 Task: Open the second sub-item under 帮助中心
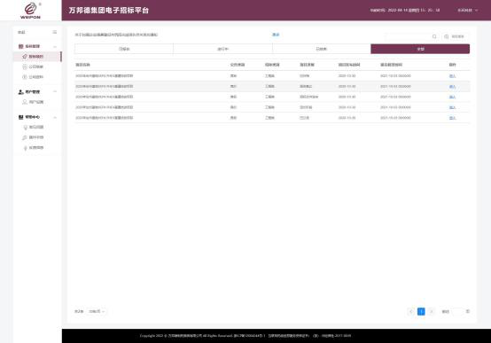click(x=33, y=137)
